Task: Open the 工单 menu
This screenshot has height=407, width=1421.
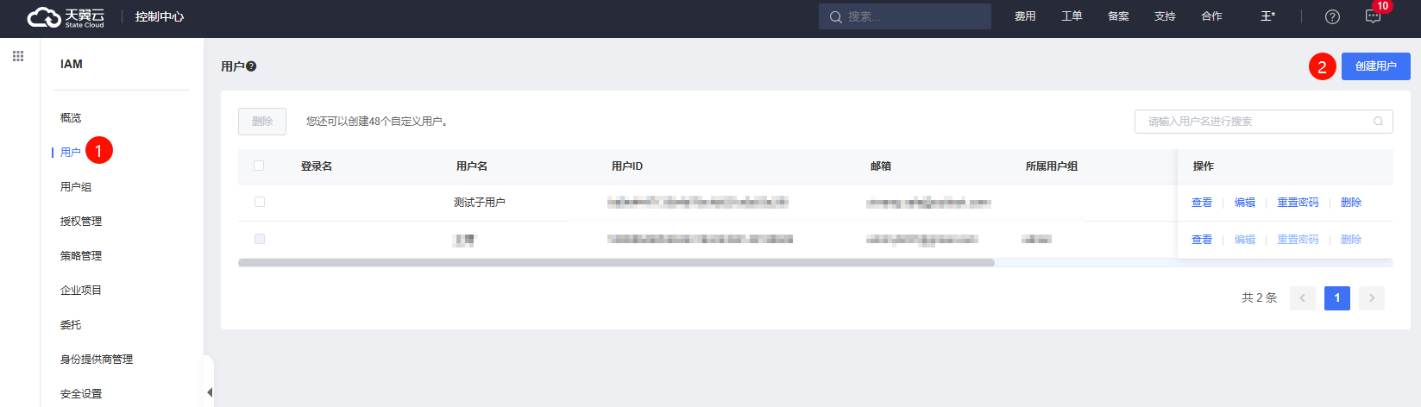Action: (1072, 16)
